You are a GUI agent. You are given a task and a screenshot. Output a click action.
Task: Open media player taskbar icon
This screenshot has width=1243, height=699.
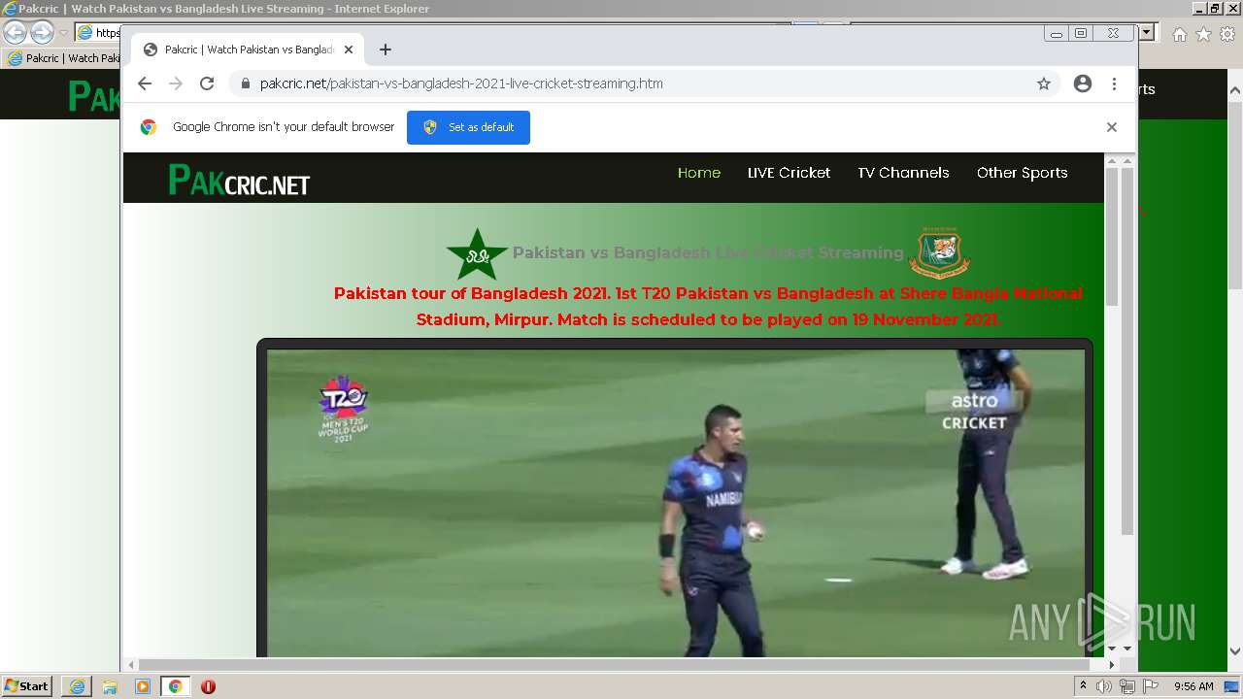pyautogui.click(x=143, y=686)
